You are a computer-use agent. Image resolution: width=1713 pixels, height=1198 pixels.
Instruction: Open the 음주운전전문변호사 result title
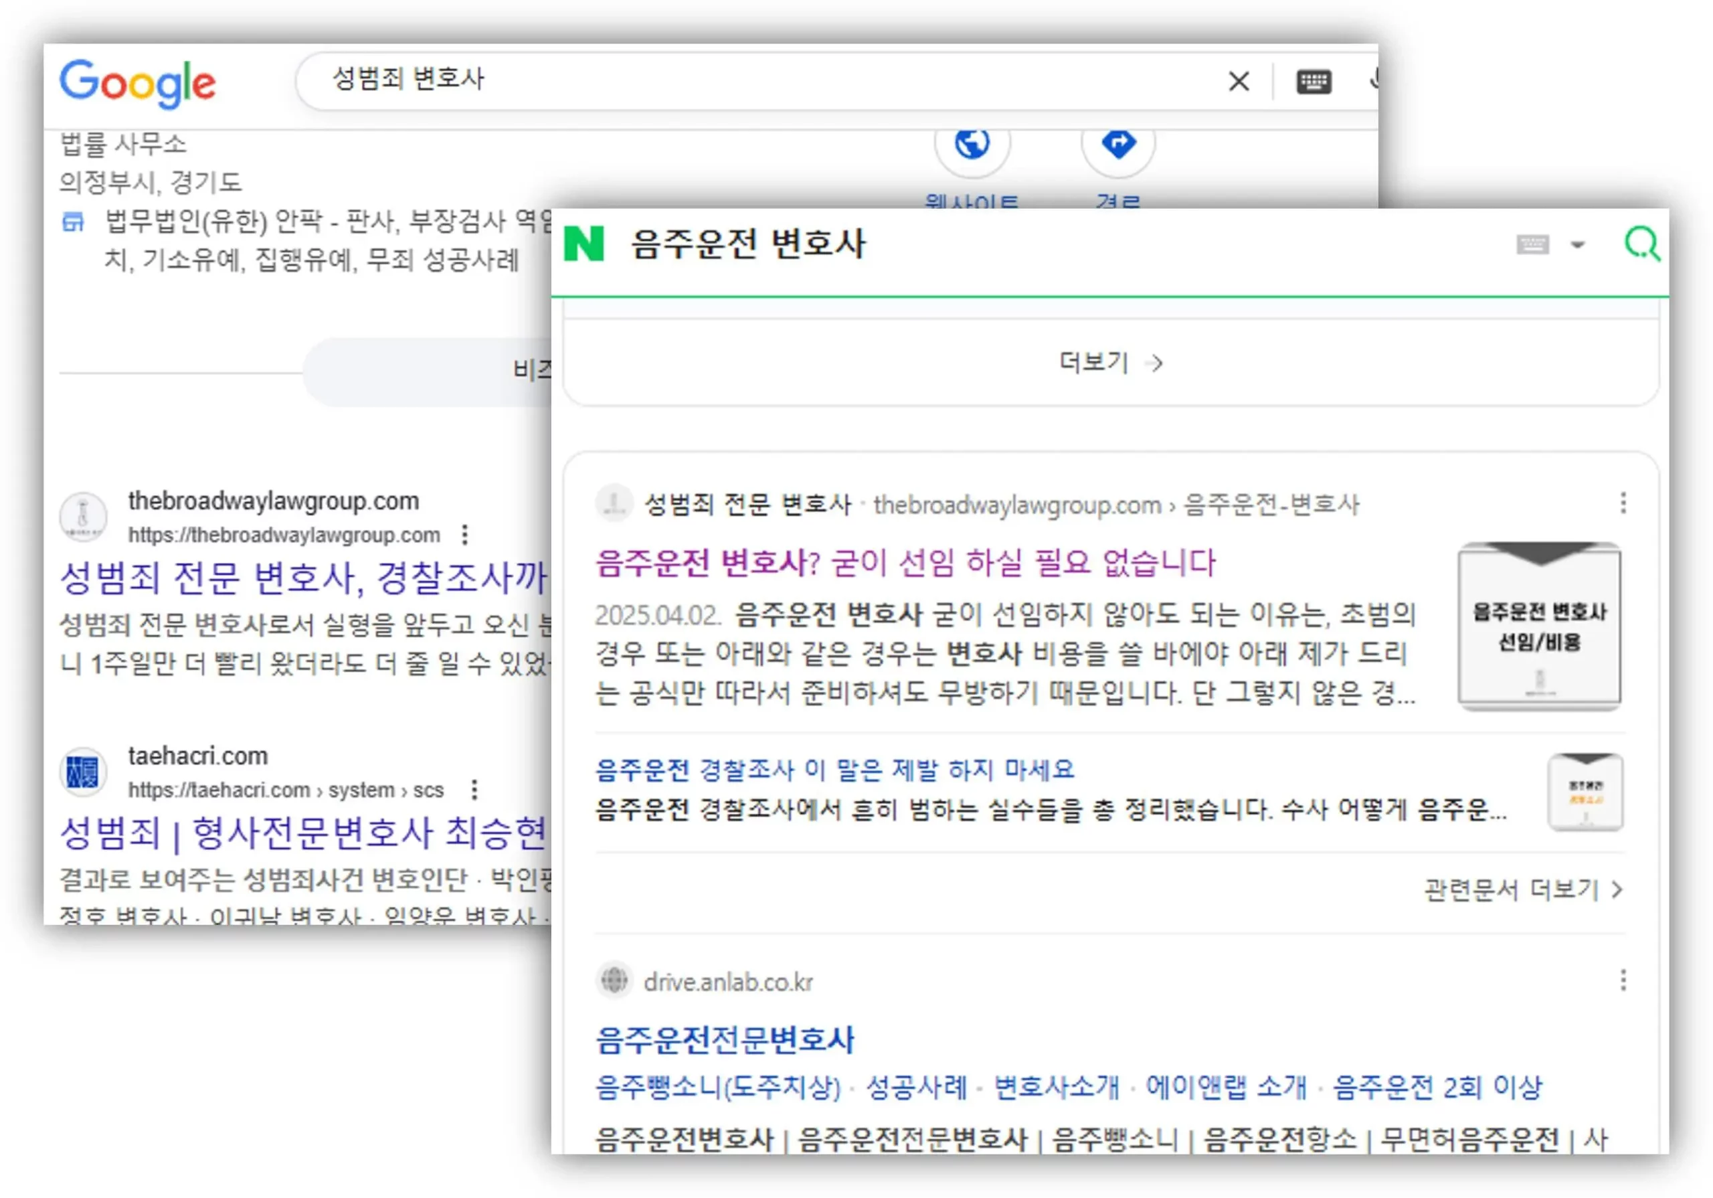[725, 1040]
